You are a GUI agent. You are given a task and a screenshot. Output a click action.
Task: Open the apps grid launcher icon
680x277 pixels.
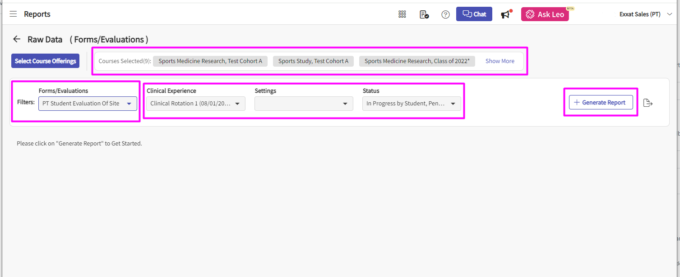pyautogui.click(x=402, y=14)
